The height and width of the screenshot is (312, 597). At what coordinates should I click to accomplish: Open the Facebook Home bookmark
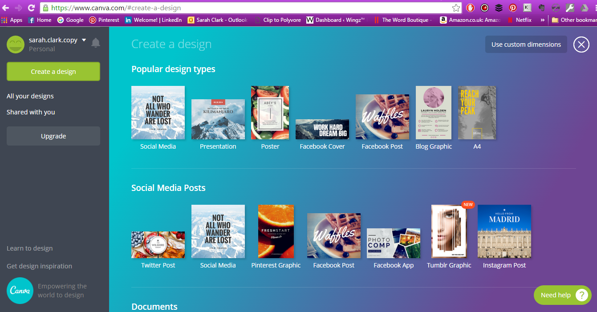[40, 20]
